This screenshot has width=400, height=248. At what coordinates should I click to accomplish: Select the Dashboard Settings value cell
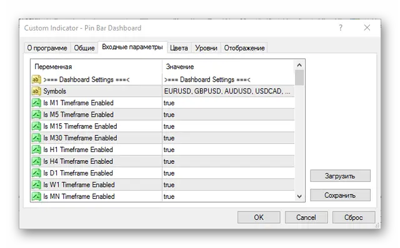coord(228,80)
